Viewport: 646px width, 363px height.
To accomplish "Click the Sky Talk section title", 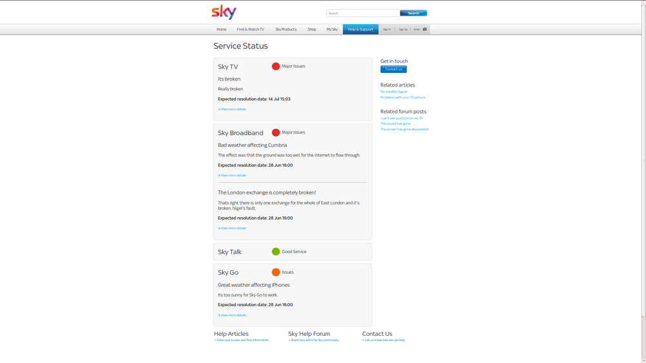I will point(229,252).
